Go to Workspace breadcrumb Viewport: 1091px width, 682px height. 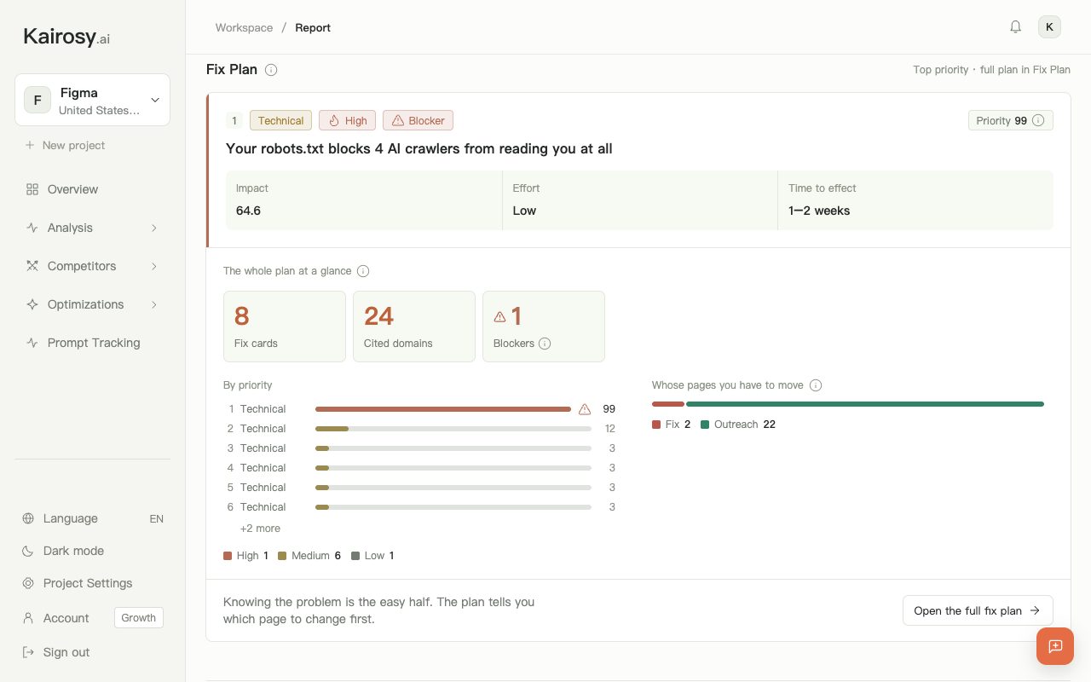pos(244,27)
